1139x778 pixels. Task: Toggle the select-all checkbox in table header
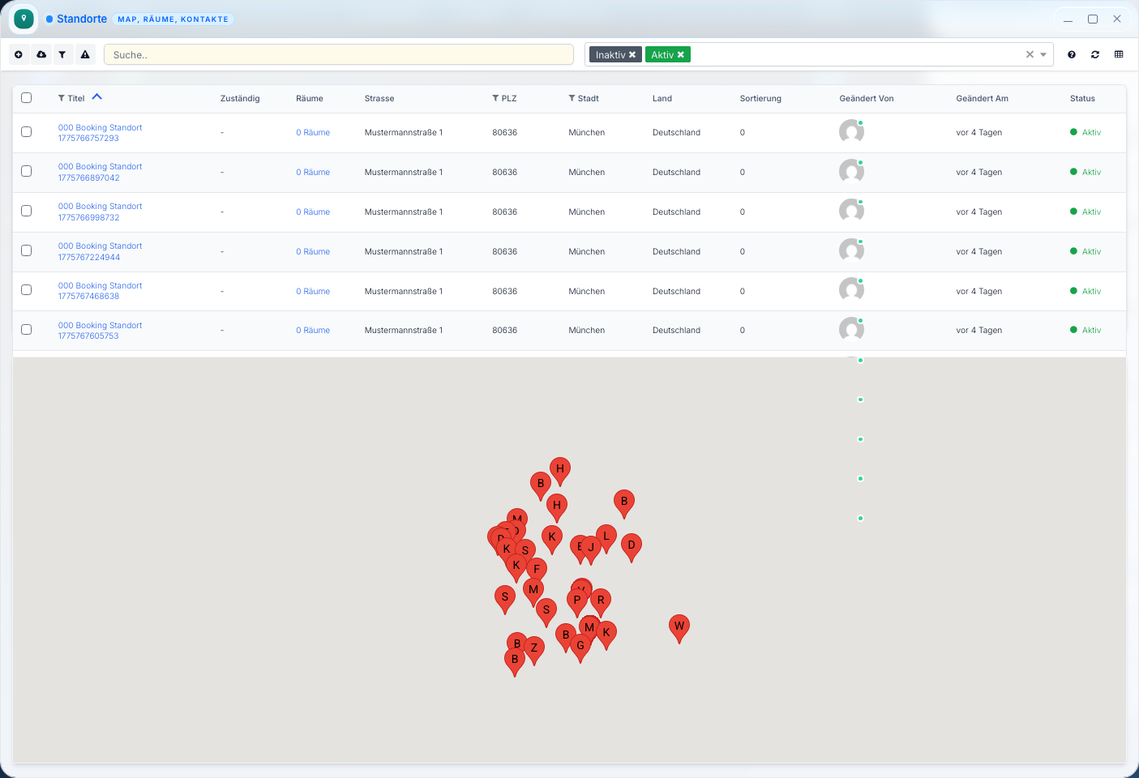pyautogui.click(x=26, y=97)
